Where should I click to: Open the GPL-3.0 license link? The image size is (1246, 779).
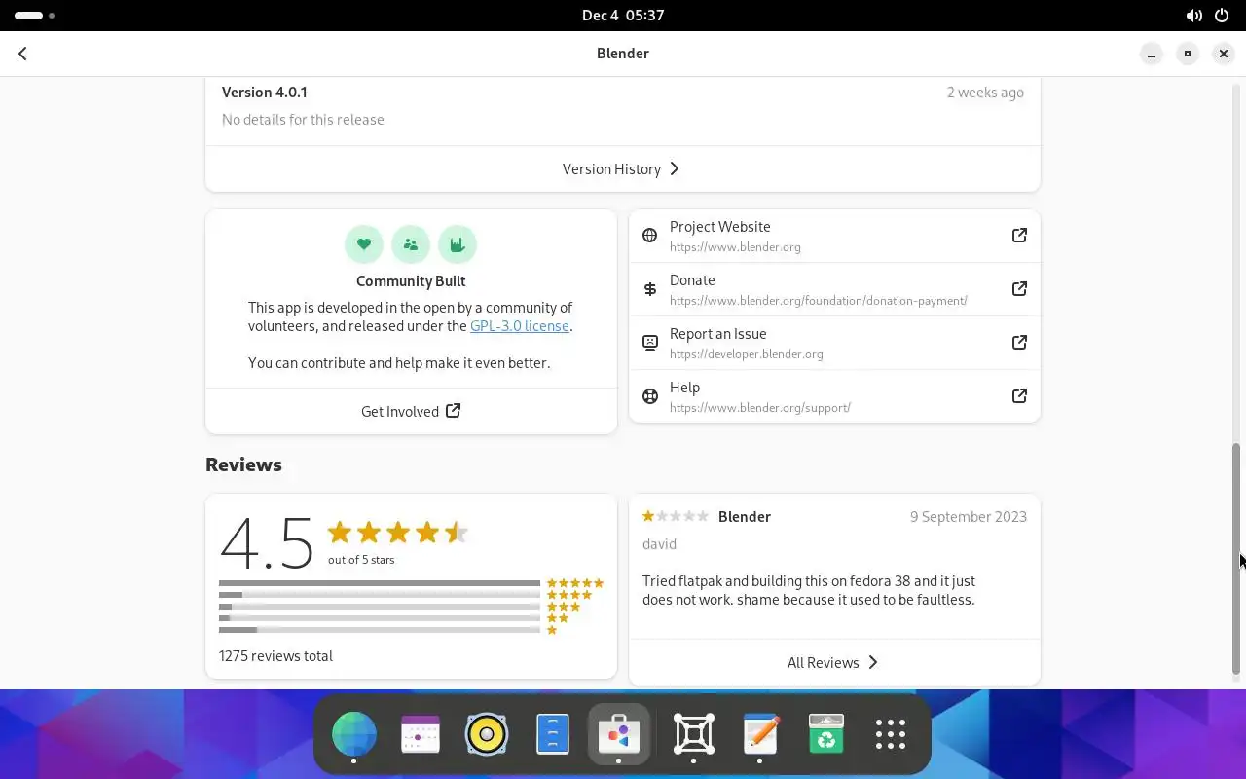point(520,326)
